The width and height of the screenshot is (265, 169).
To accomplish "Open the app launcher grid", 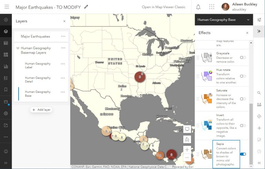I will point(212,7).
